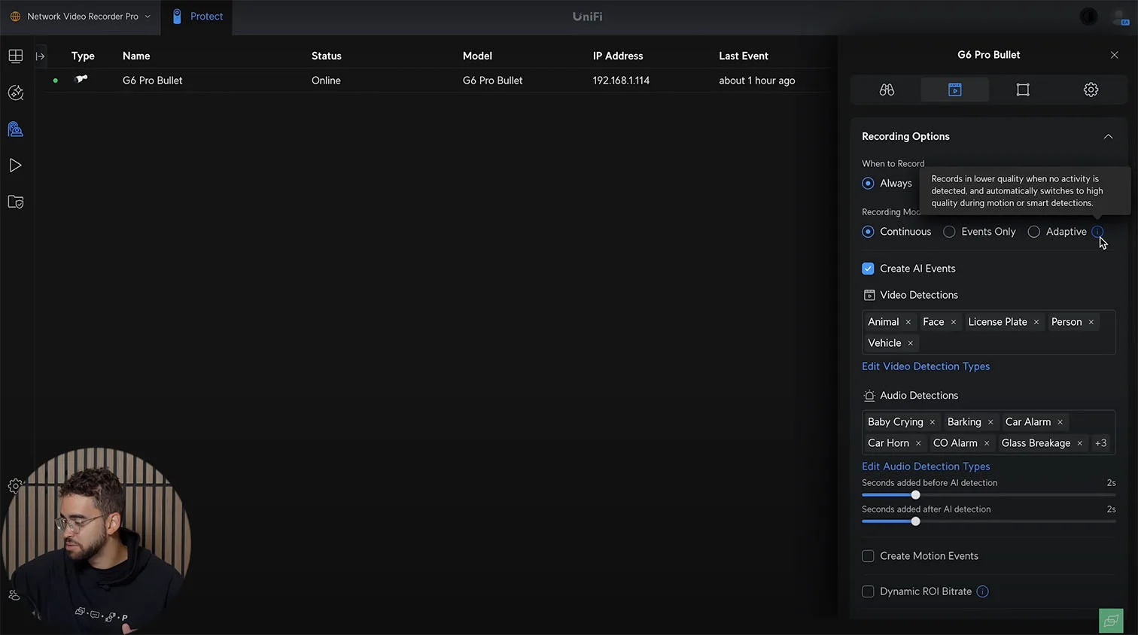Remove the Baby Crying audio tag

point(933,422)
